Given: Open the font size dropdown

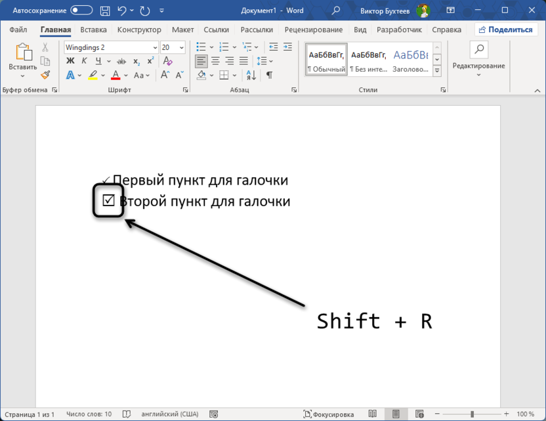Looking at the screenshot, I should point(183,47).
